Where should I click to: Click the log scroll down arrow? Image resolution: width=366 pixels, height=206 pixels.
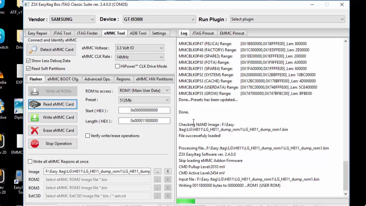coord(345,194)
